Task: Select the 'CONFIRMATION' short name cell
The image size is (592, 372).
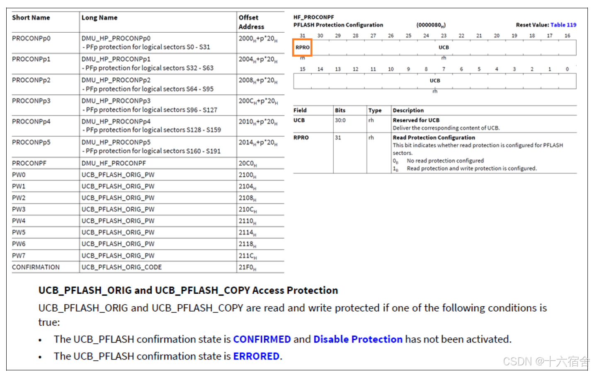Action: 36,267
